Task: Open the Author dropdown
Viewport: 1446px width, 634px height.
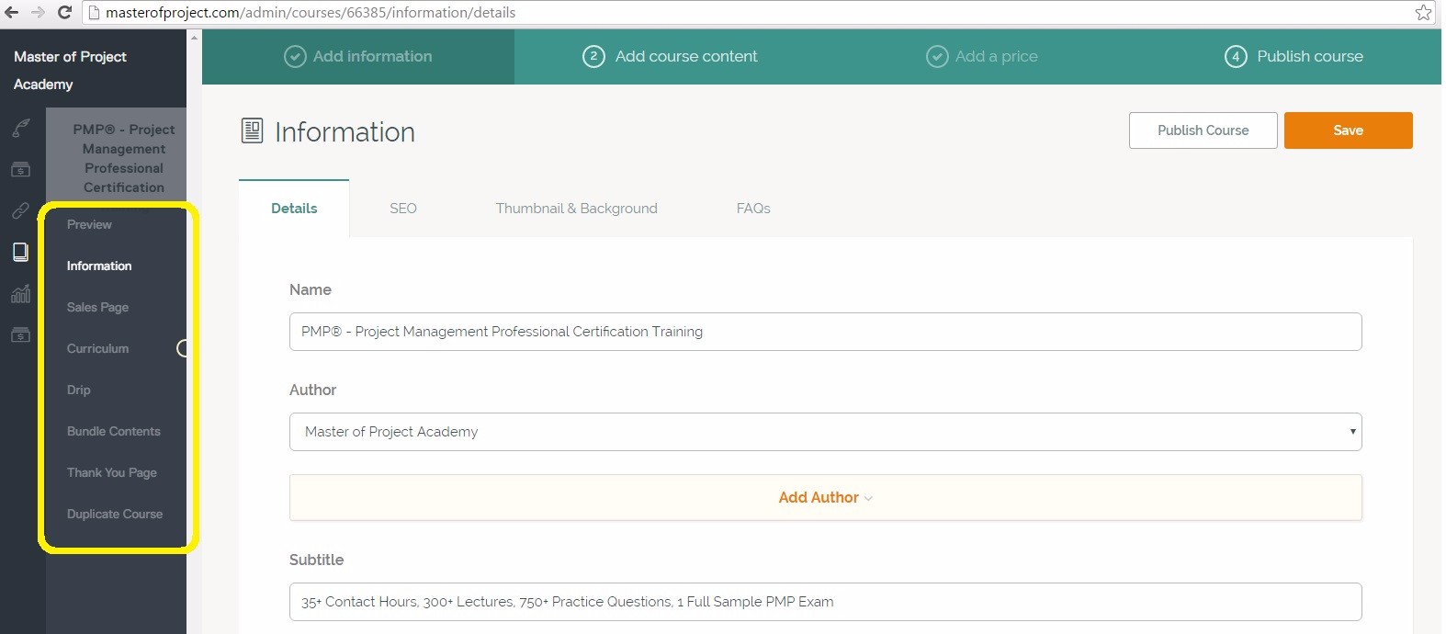Action: coord(825,432)
